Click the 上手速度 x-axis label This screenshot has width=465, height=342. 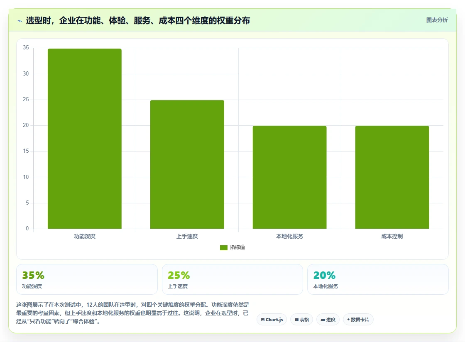point(187,236)
